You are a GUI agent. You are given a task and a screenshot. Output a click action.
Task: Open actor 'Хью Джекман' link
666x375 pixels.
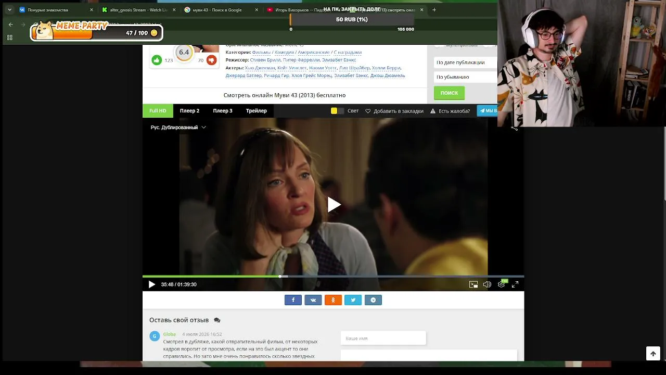pos(260,68)
